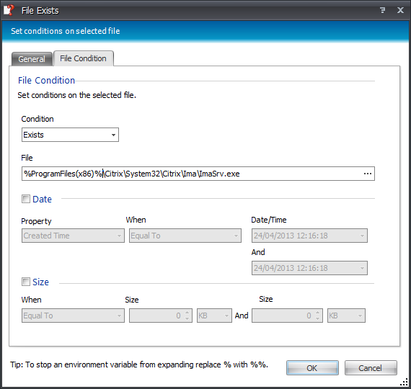Open the Condition dropdown showing Exists
The image size is (411, 389).
70,135
